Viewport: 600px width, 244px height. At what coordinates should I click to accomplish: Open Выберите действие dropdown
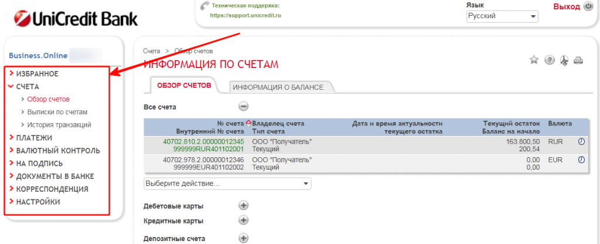[x=227, y=184]
